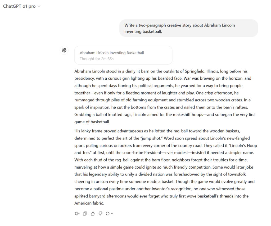
Task: Copy the response using the copy icon
Action: click(85, 214)
